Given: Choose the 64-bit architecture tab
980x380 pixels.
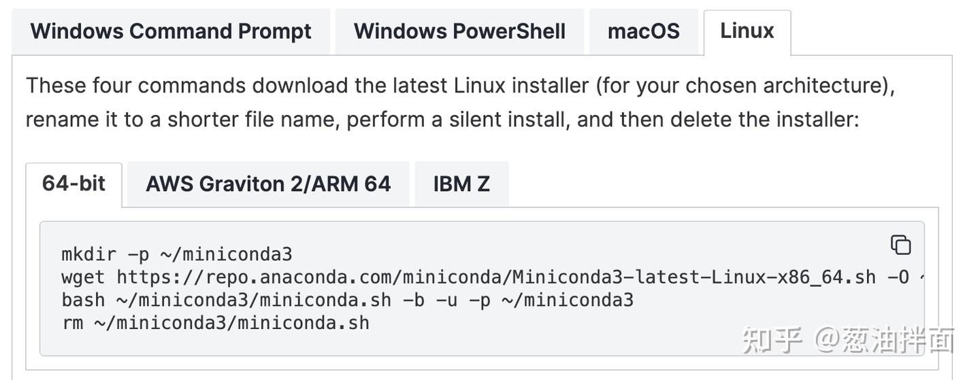Looking at the screenshot, I should [73, 184].
